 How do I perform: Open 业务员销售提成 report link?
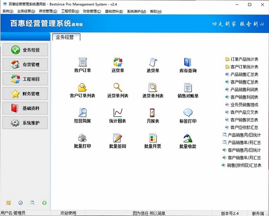coord(242,104)
